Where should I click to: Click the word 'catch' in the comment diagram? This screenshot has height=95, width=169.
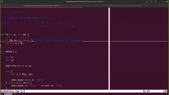pos(45,26)
